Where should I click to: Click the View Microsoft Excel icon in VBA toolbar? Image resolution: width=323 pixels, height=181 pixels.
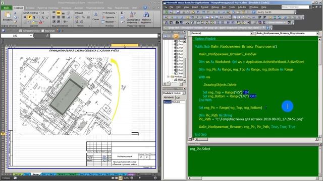tap(166, 12)
